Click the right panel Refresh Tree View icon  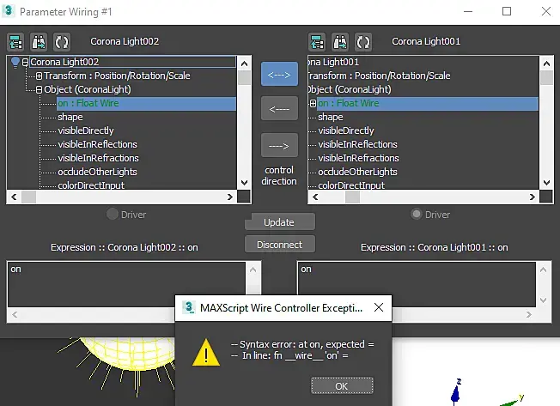click(362, 42)
